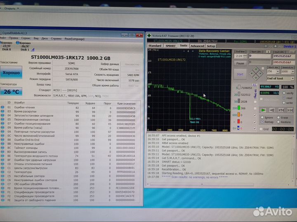Switch to Victoria SMART tab
Image resolution: width=297 pixels, height=222 pixels.
(170, 46)
